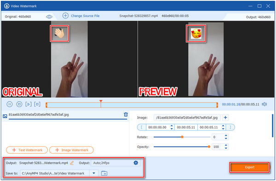The image size is (276, 181).
Task: Click the orange playhead on timeline
Action: click(x=101, y=101)
